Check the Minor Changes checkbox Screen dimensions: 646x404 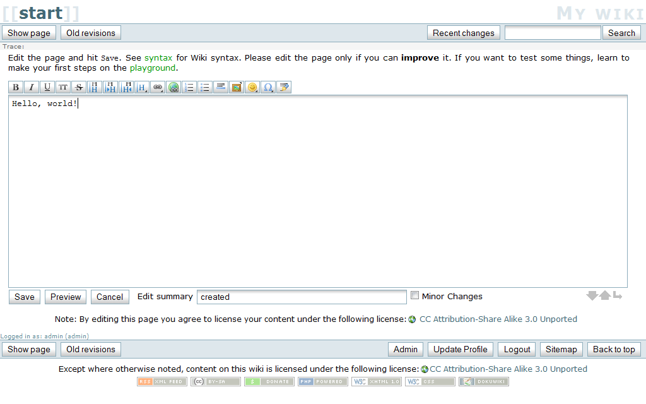(x=415, y=295)
